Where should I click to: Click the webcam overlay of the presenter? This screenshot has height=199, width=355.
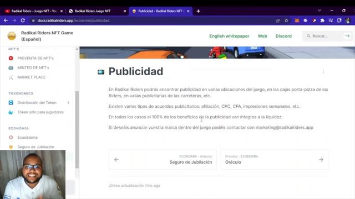click(33, 175)
